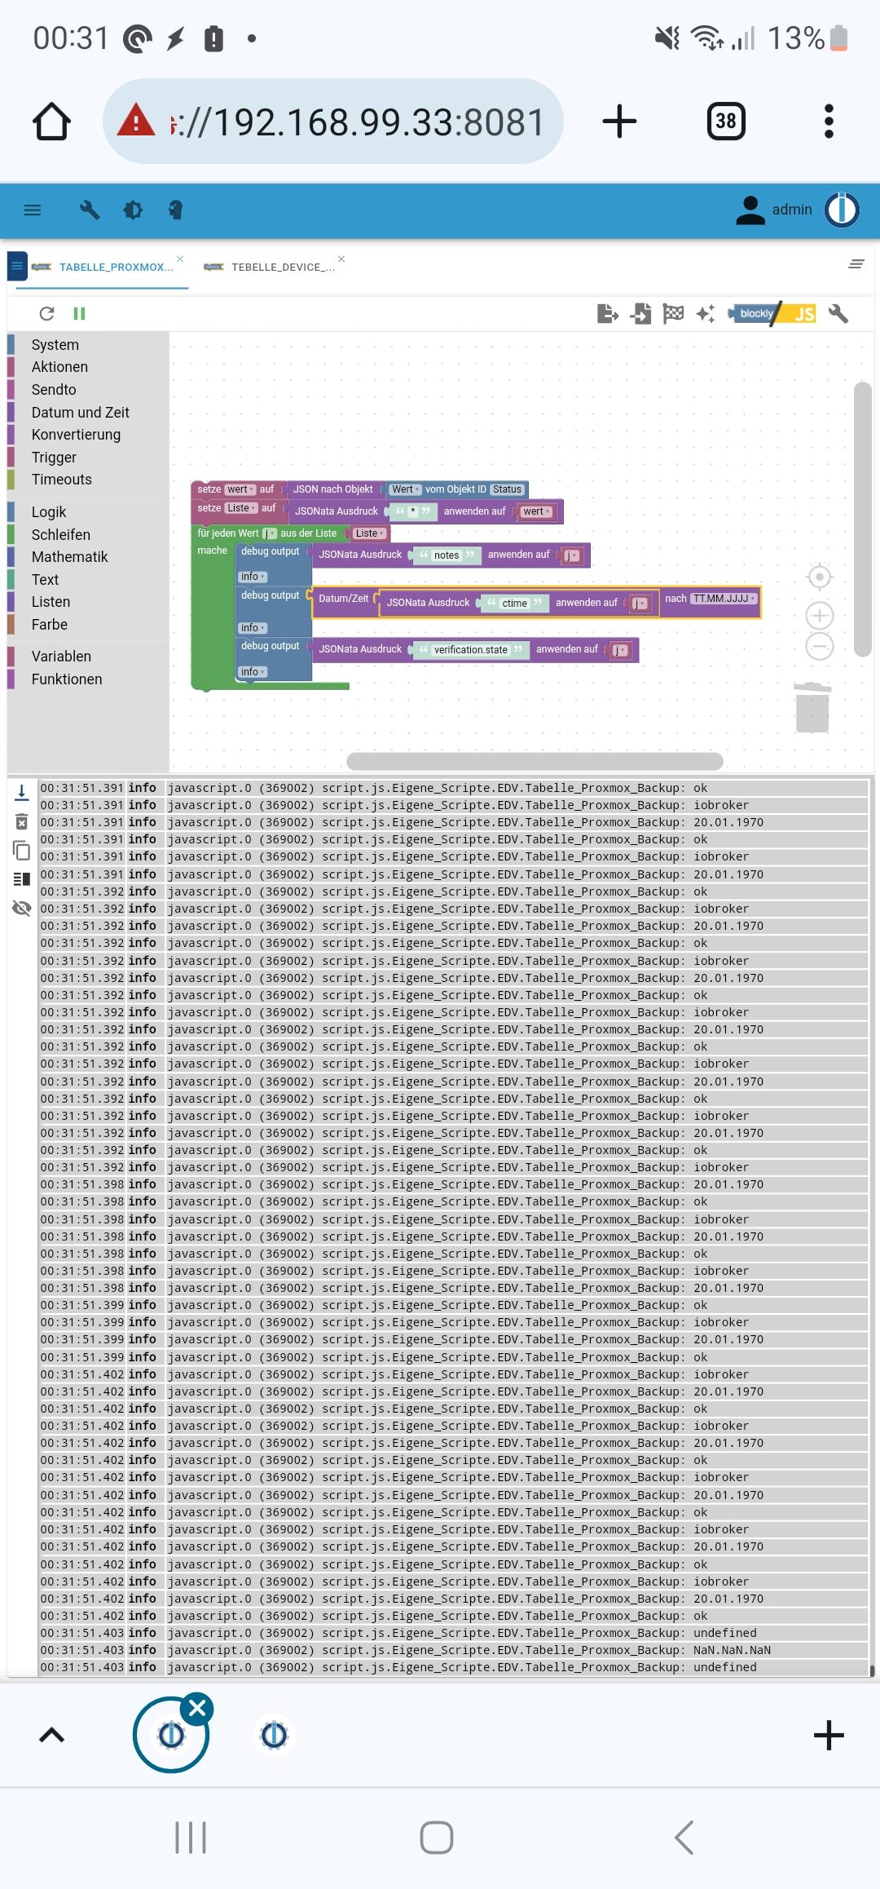Viewport: 880px width, 1889px height.
Task: Toggle the script list sidebar button
Action: pos(17,266)
